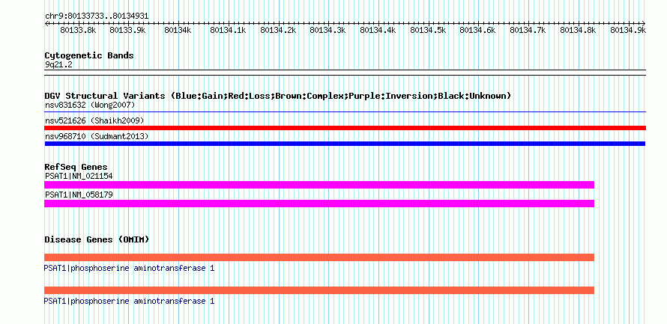The width and height of the screenshot is (667, 324).
Task: Select the Disease Genes (OMIM) track title
Action: (x=97, y=239)
